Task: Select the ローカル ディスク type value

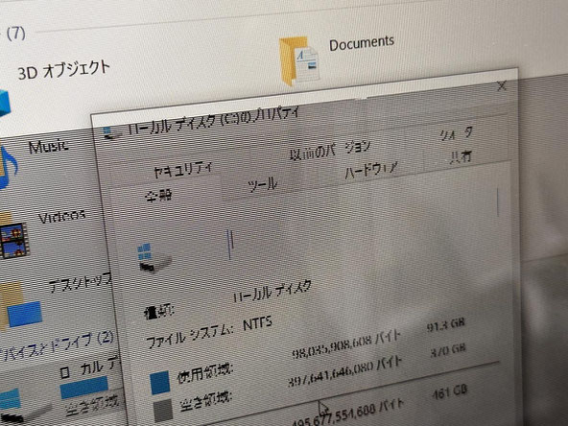Action: click(x=272, y=291)
